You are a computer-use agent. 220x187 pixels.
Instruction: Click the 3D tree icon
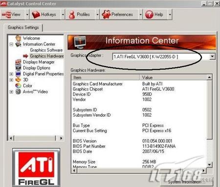click(x=18, y=80)
